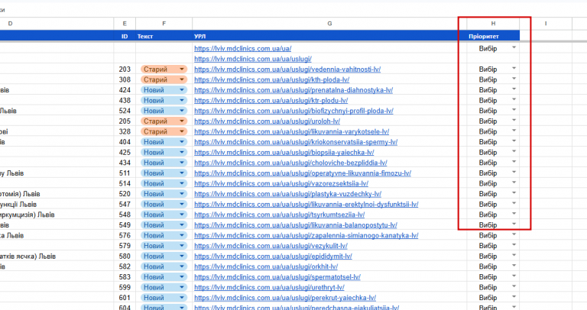
Task: Open the uroloh-lv link
Action: [x=268, y=121]
